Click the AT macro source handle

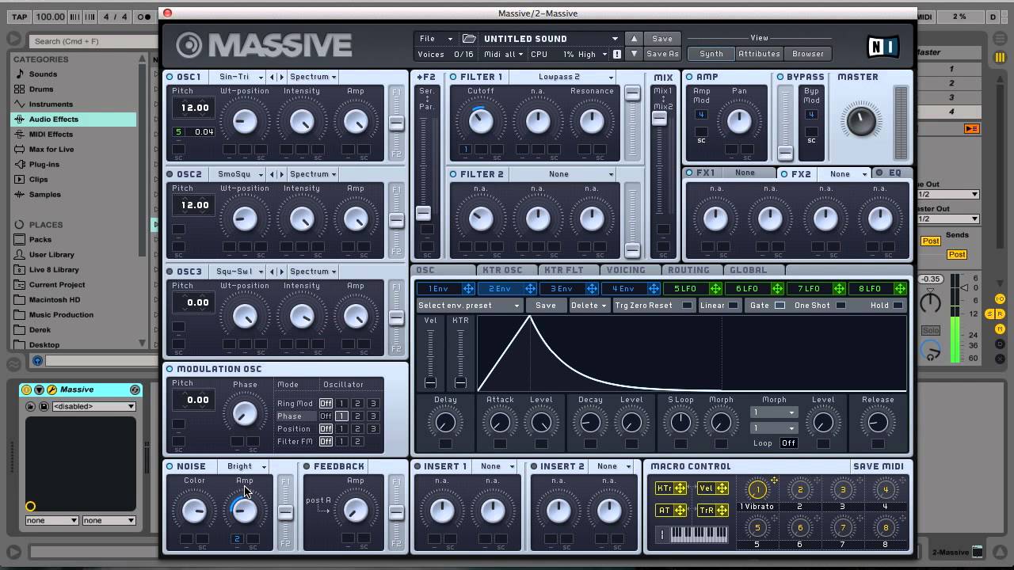(x=680, y=511)
